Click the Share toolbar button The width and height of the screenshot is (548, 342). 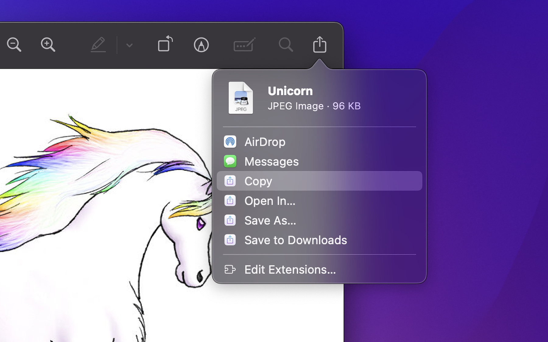click(x=320, y=45)
